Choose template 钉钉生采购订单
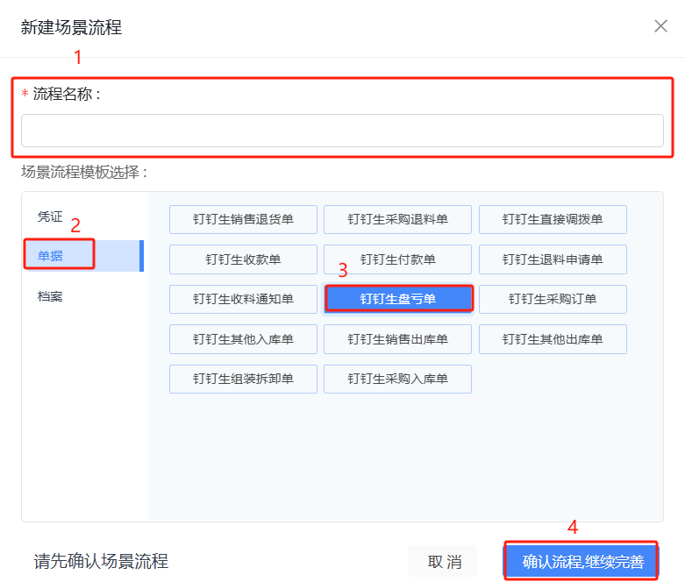This screenshot has height=582, width=685. click(553, 299)
